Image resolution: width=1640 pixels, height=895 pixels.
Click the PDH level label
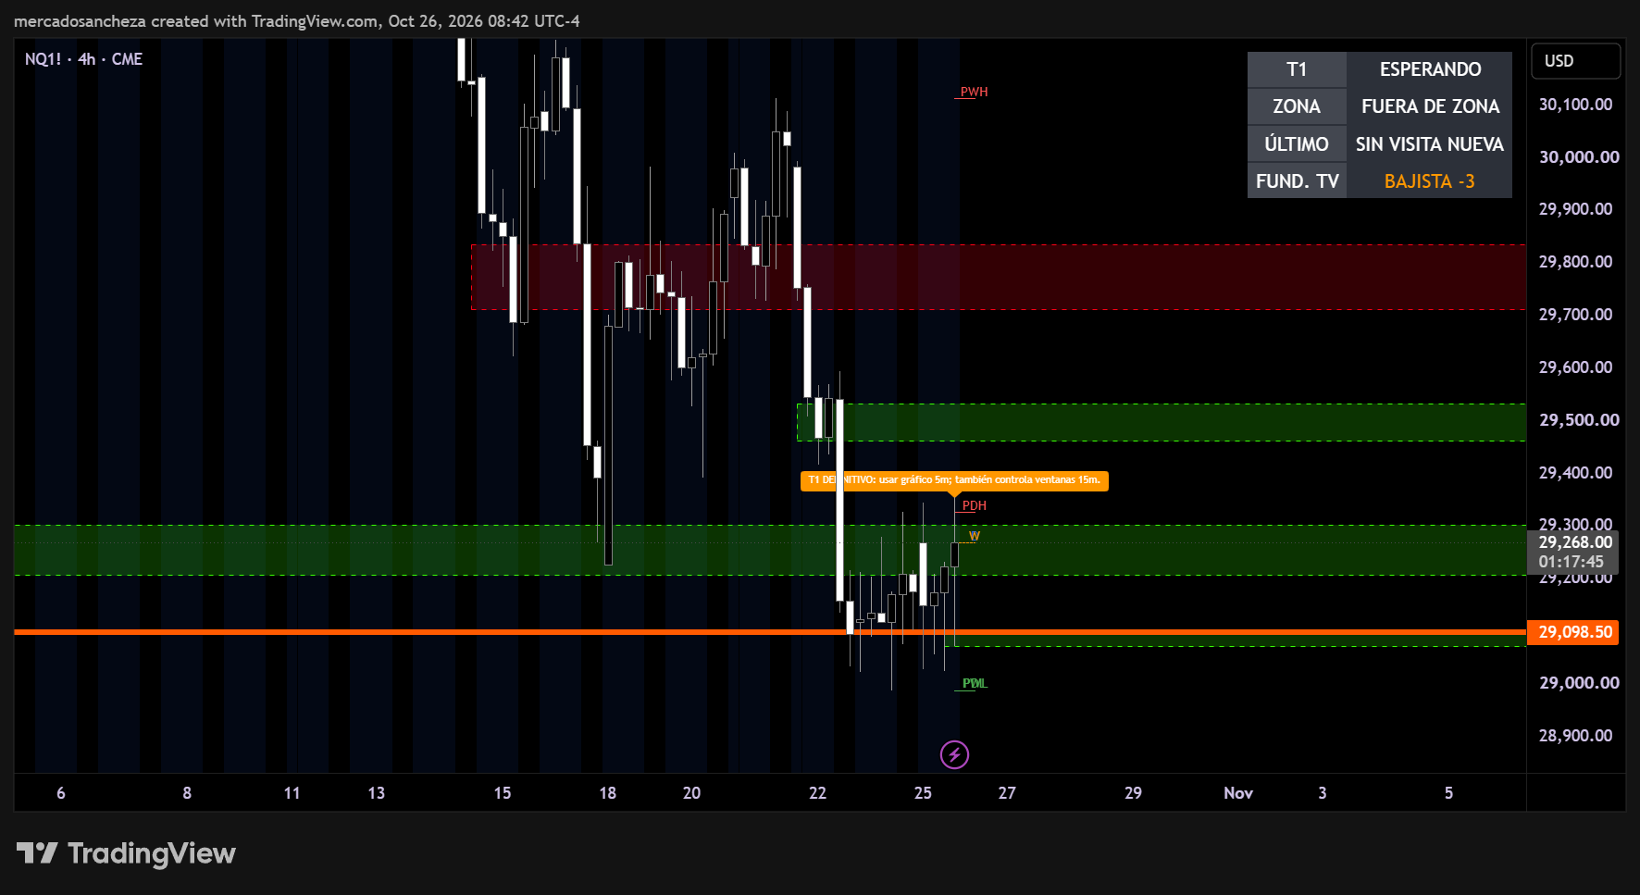click(974, 505)
